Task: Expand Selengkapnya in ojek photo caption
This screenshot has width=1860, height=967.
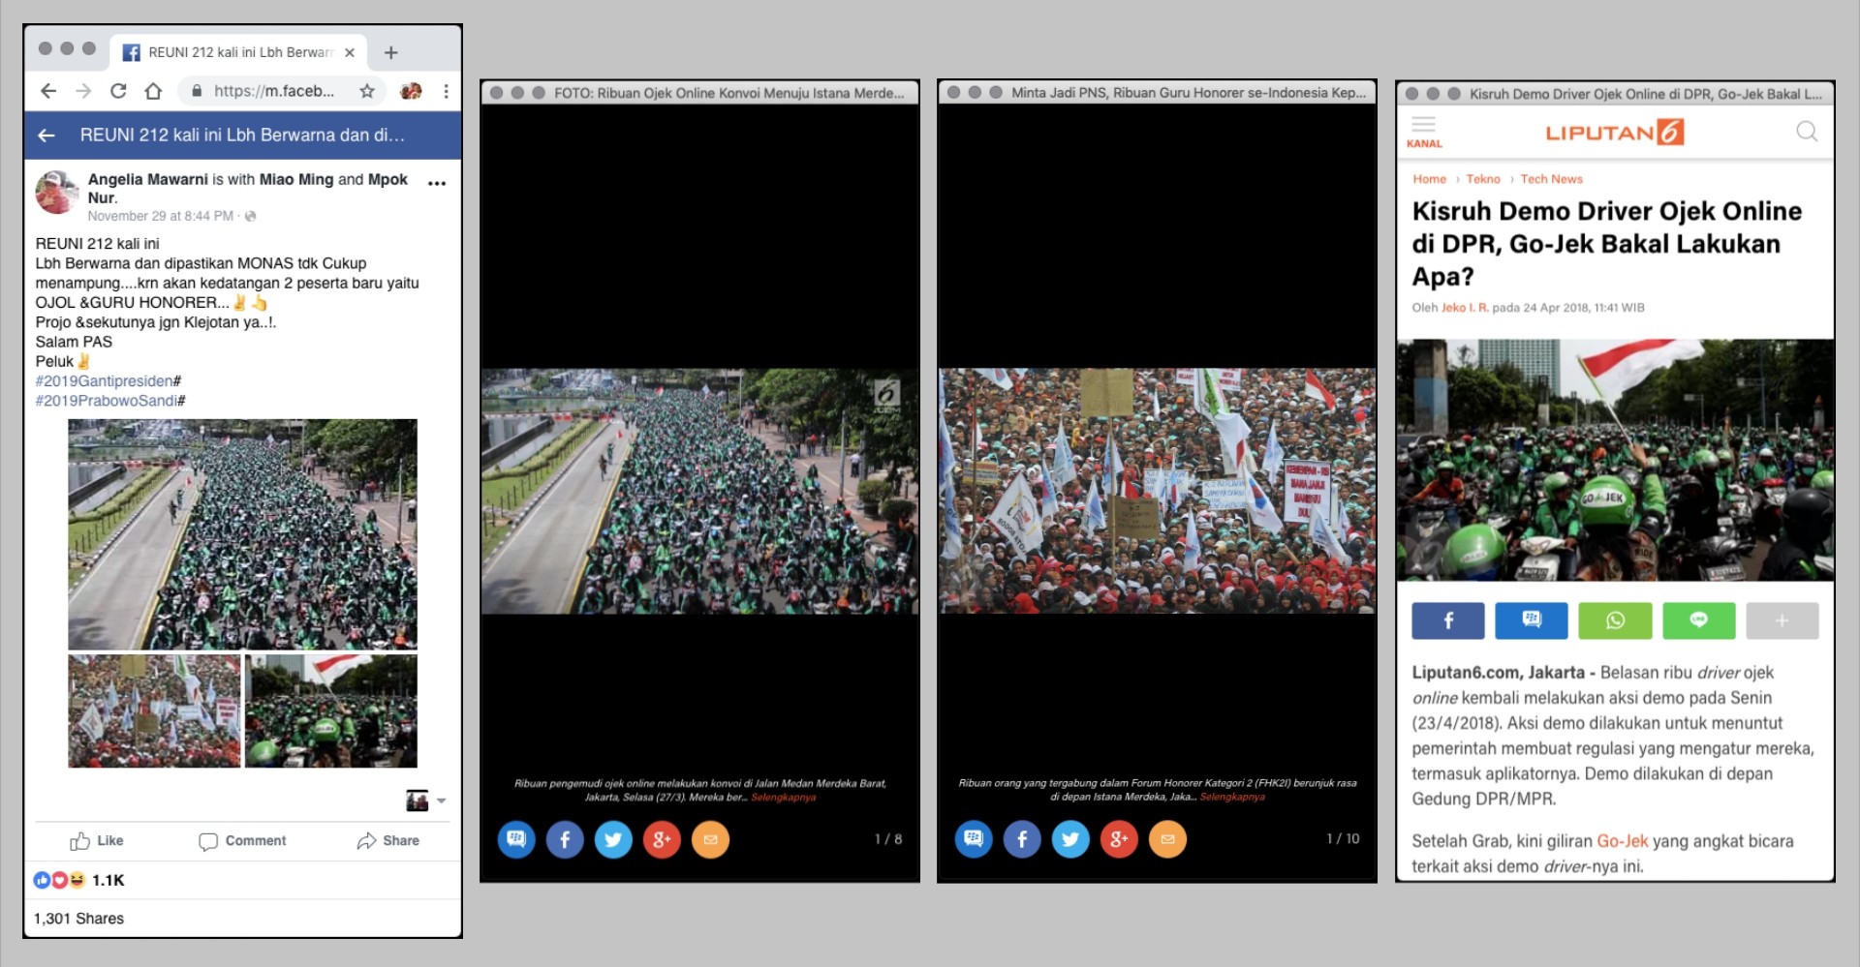Action: coord(784,798)
